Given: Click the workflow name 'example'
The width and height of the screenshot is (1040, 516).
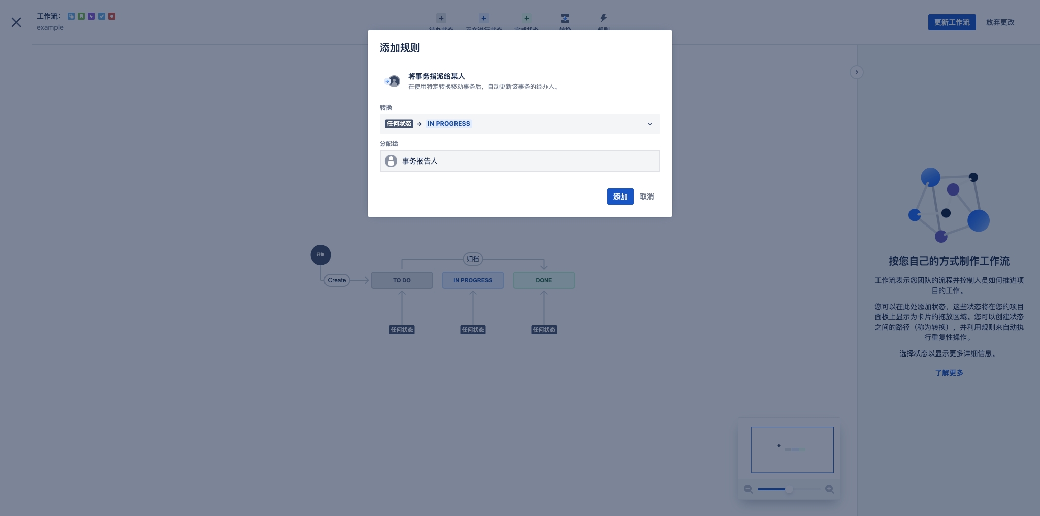Looking at the screenshot, I should click(x=50, y=27).
